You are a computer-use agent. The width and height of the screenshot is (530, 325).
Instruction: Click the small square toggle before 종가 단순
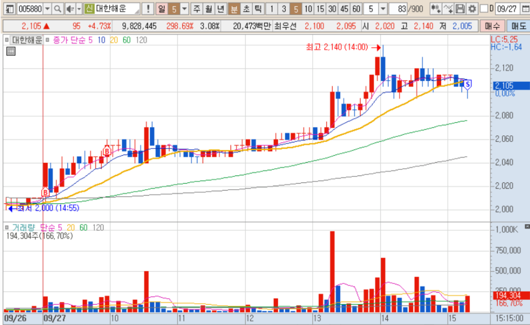[x=47, y=40]
